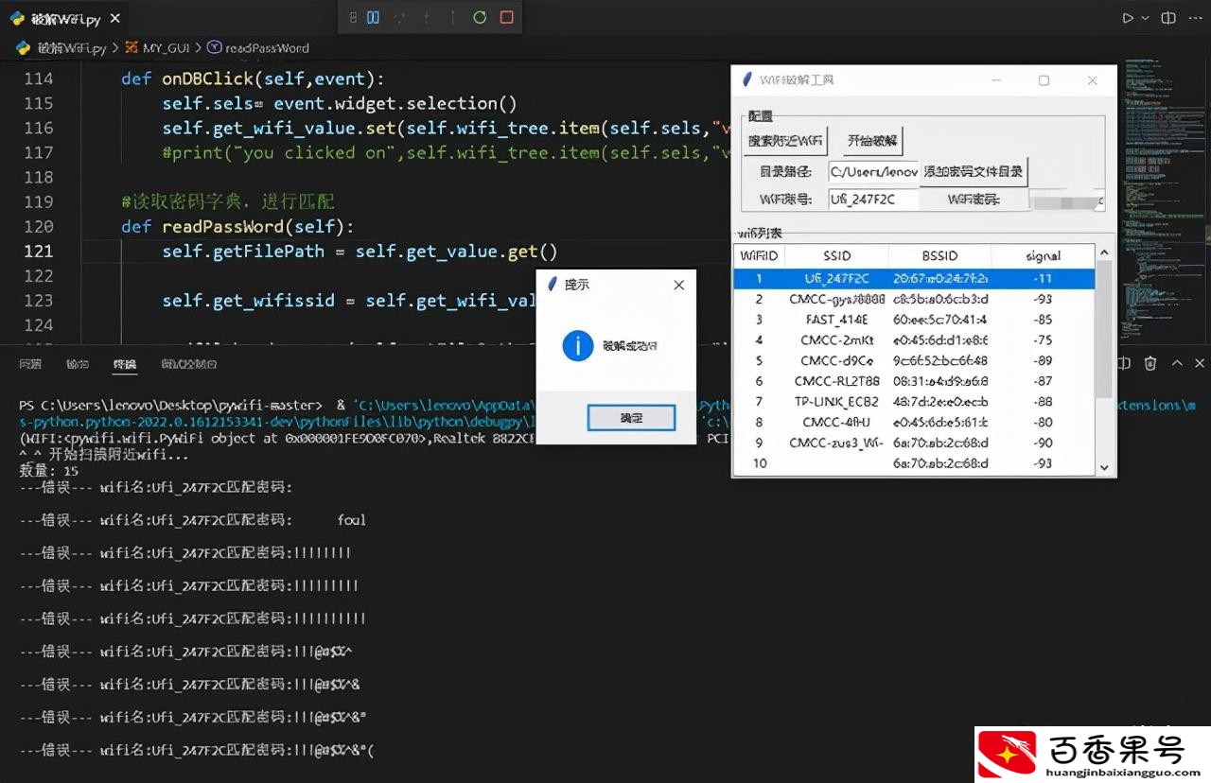Sort by the SSID column header
The height and width of the screenshot is (783, 1211).
click(x=836, y=255)
